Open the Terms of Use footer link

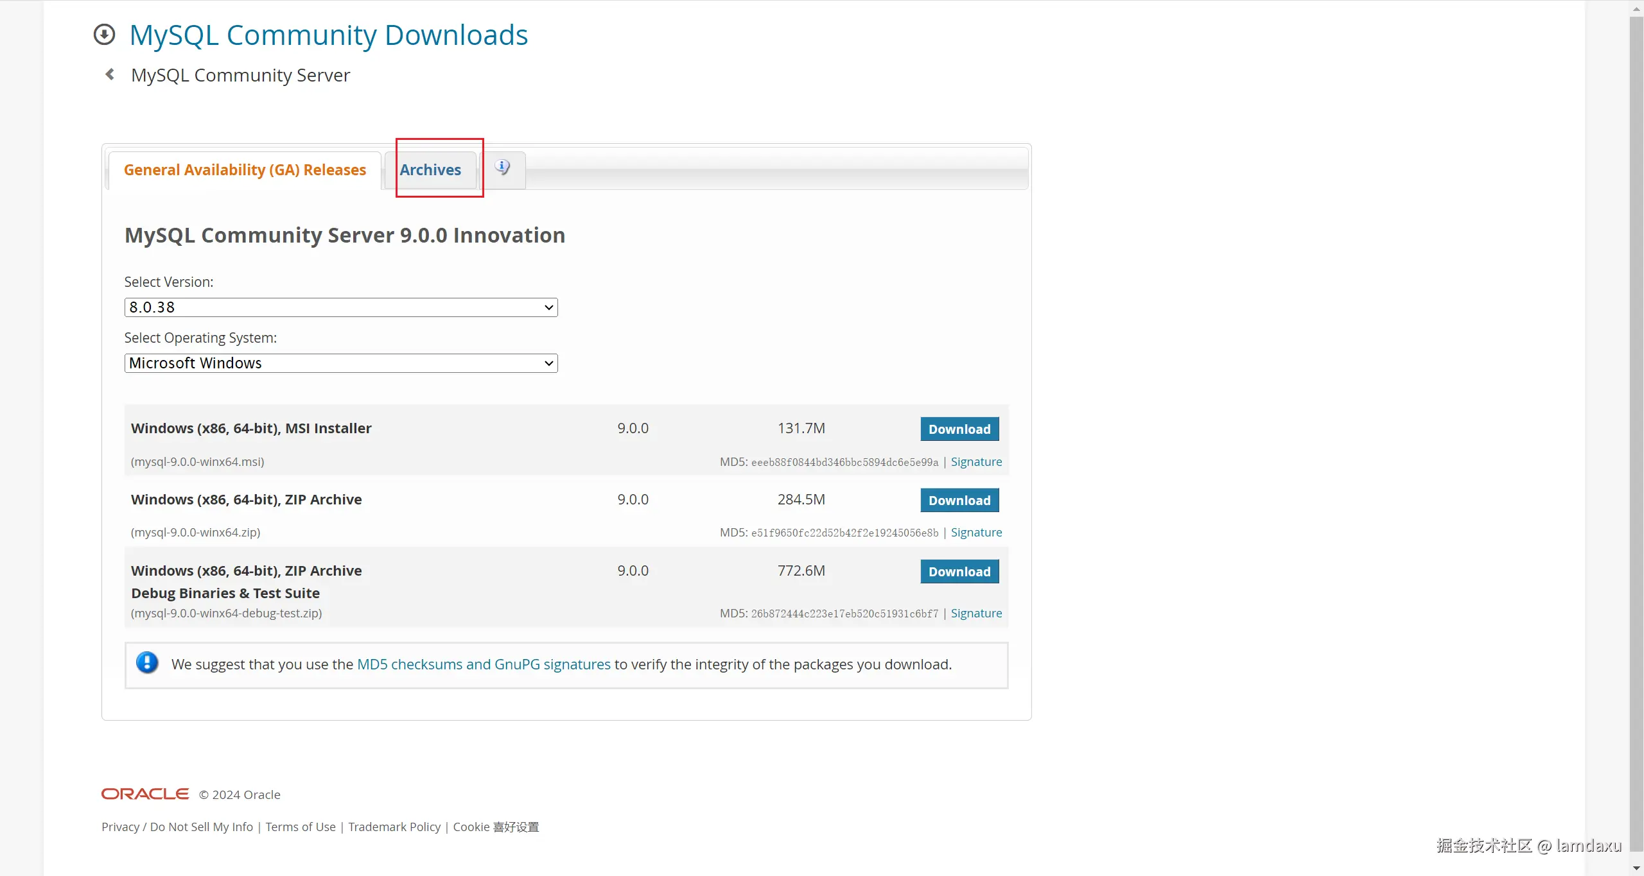coord(301,827)
